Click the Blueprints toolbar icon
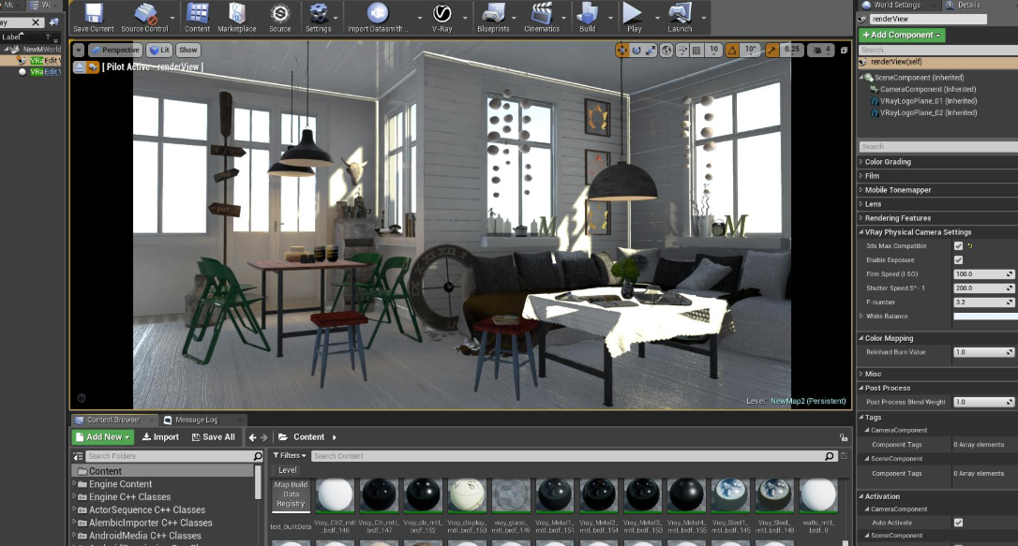 pyautogui.click(x=492, y=14)
